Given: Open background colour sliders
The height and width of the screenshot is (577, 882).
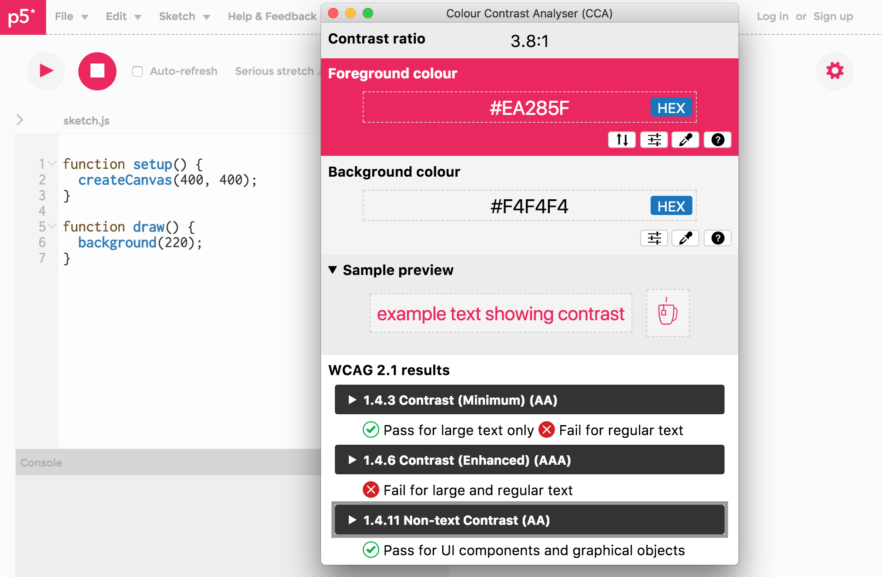Looking at the screenshot, I should (x=654, y=238).
